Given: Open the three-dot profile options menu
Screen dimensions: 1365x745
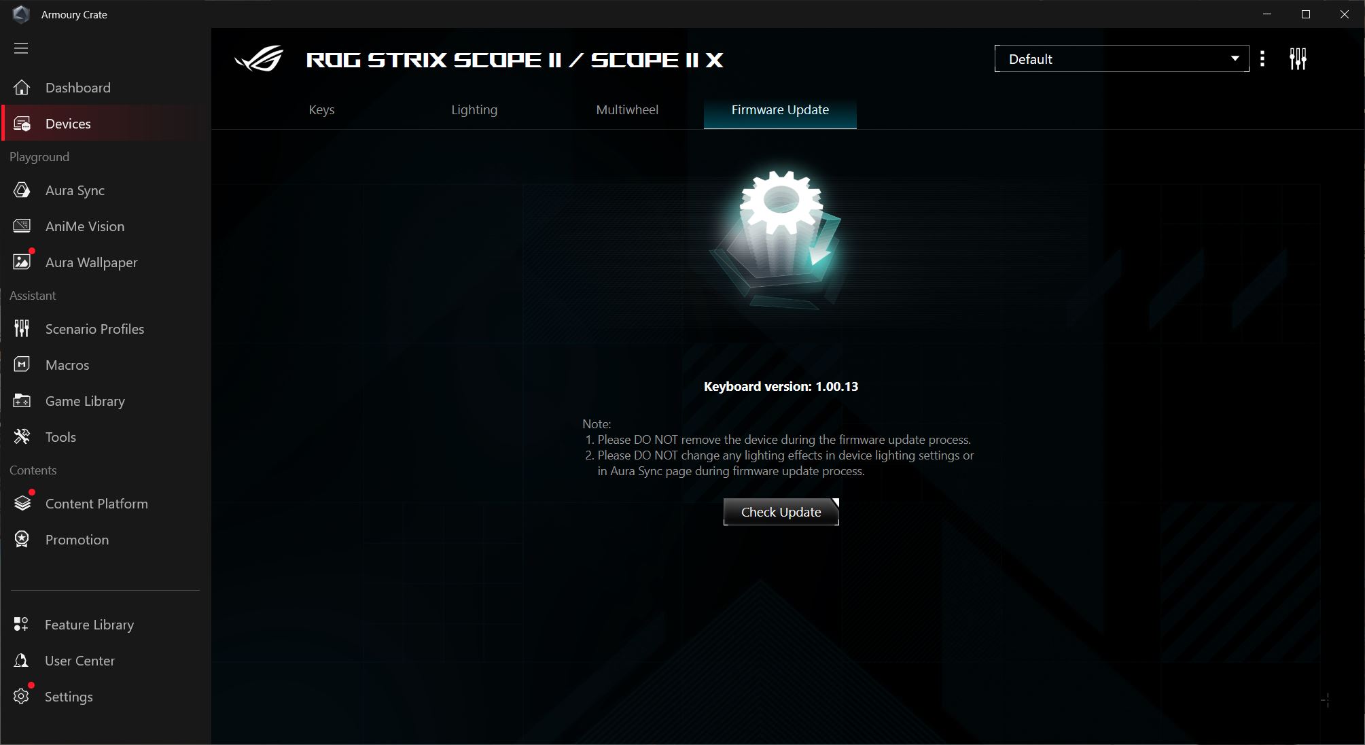Looking at the screenshot, I should 1262,59.
